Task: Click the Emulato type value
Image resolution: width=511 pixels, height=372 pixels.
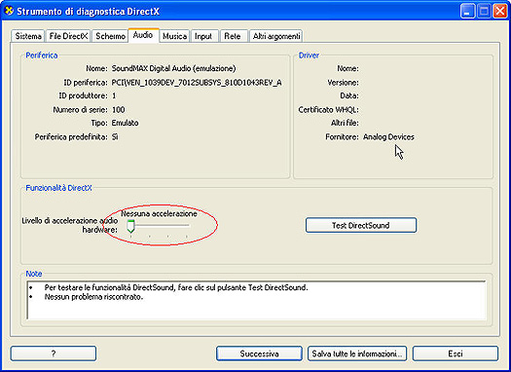Action: (x=126, y=123)
